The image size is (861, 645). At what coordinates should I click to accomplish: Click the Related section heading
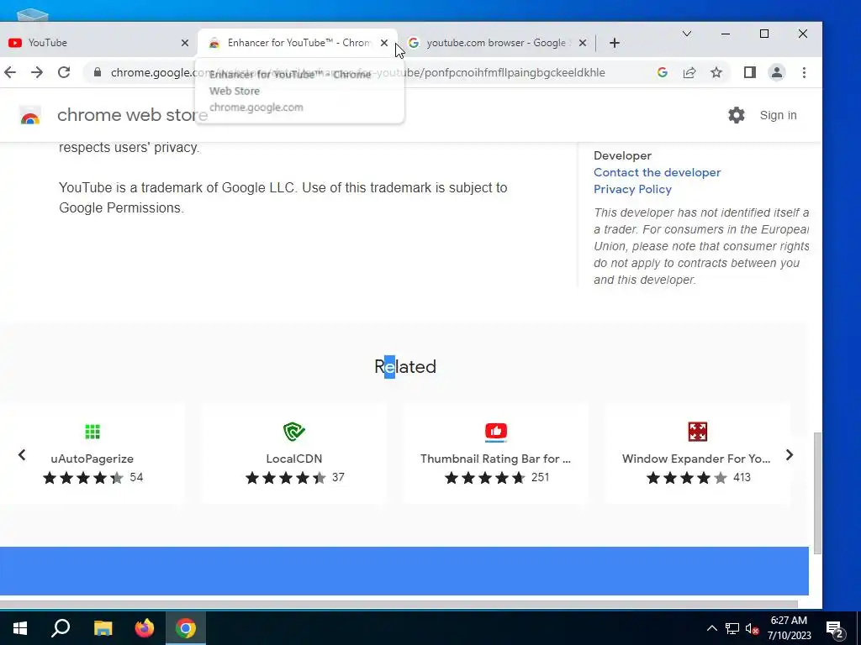point(405,366)
